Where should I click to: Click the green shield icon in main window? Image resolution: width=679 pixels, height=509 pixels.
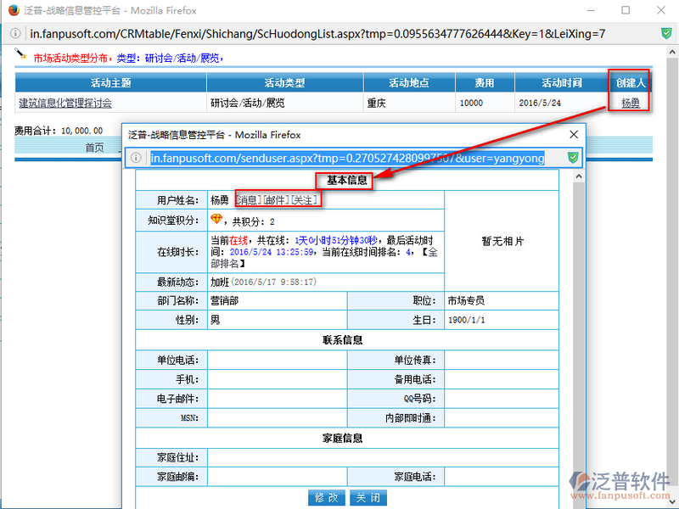(x=666, y=34)
